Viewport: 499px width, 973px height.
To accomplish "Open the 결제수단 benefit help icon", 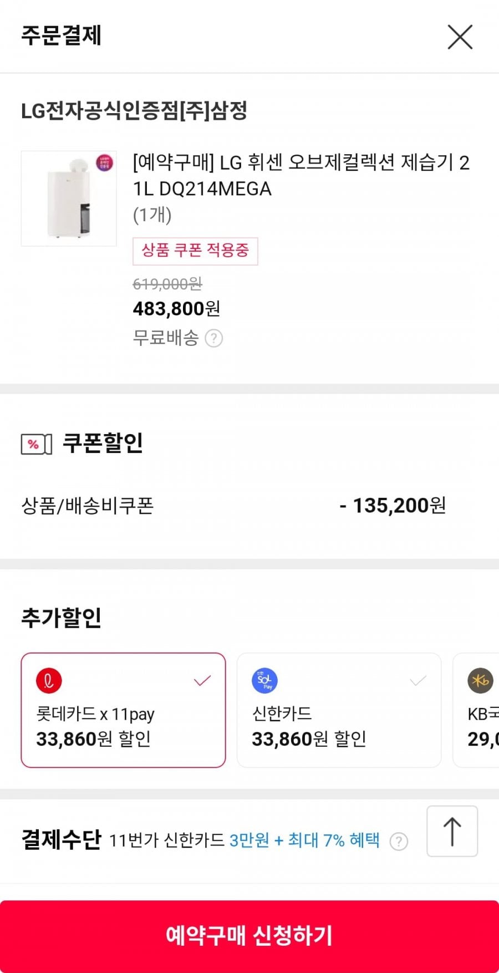I will 399,842.
